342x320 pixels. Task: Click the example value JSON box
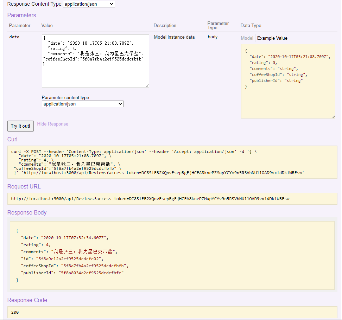[x=288, y=81]
